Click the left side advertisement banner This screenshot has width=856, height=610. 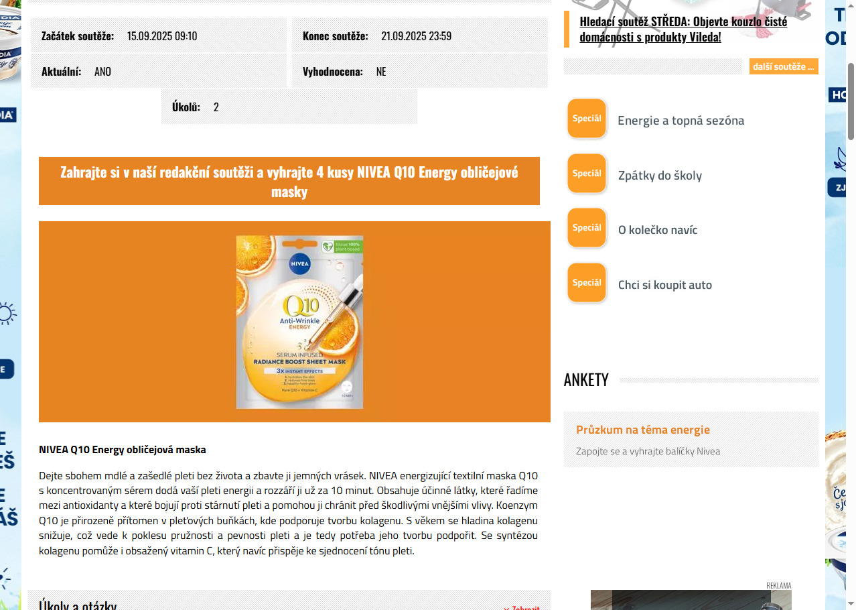(x=11, y=305)
